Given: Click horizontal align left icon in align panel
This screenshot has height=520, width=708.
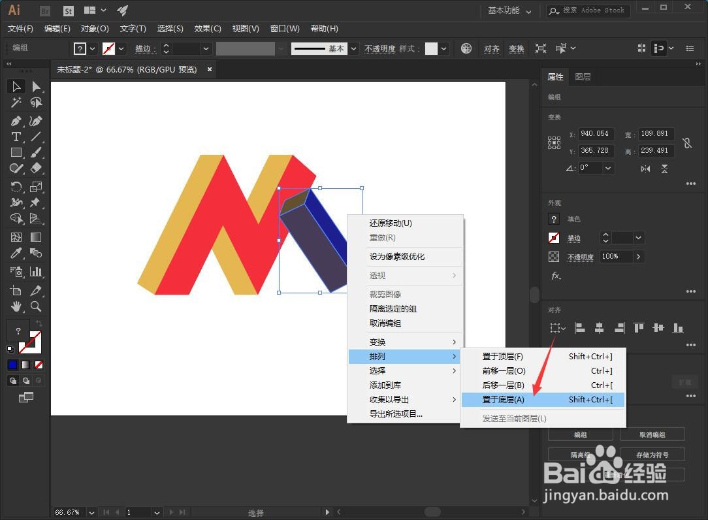Looking at the screenshot, I should pyautogui.click(x=580, y=328).
